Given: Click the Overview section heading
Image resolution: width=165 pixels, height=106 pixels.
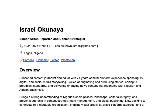Looking at the screenshot, I should pos(30,70).
